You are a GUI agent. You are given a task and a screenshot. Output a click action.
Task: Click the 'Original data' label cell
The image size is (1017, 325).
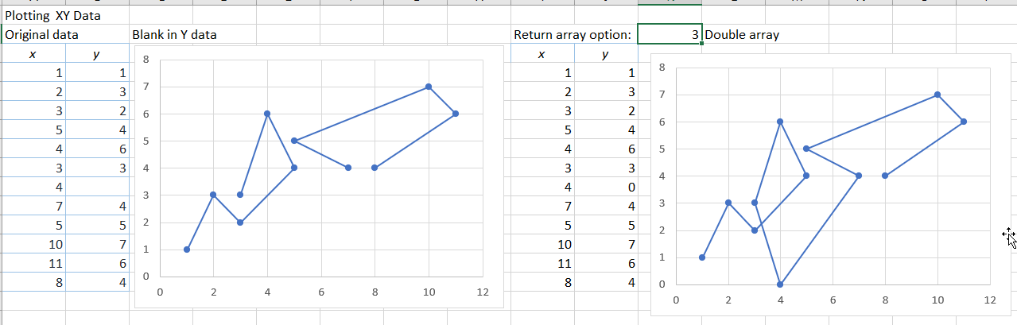coord(41,34)
